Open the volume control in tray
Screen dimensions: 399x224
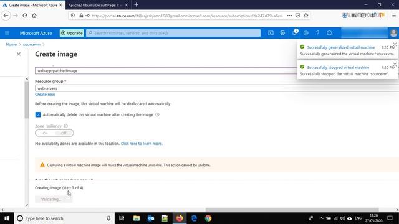tap(342, 218)
